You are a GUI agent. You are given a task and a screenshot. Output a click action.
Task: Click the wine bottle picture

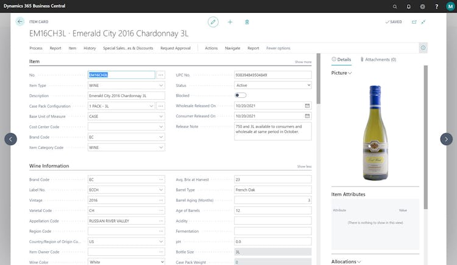pos(375,132)
